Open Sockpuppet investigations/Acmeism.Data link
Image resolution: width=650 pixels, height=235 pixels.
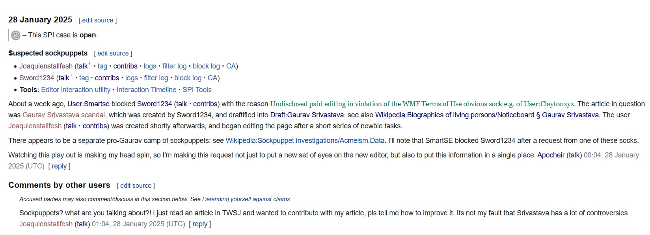pyautogui.click(x=305, y=141)
